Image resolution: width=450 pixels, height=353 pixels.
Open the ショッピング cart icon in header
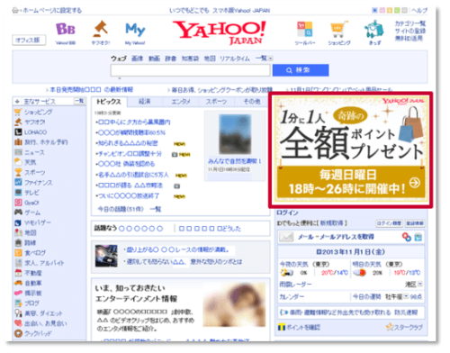339,29
